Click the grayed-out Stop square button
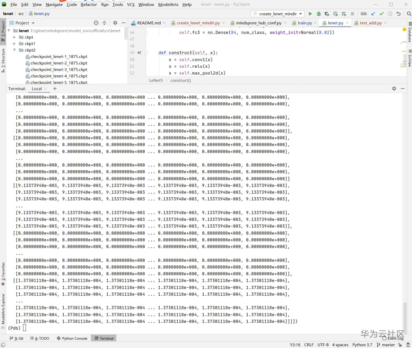The image size is (412, 348). pyautogui.click(x=352, y=14)
